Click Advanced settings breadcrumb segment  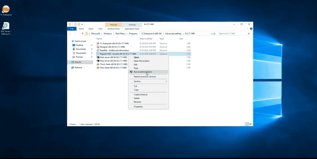173,34
